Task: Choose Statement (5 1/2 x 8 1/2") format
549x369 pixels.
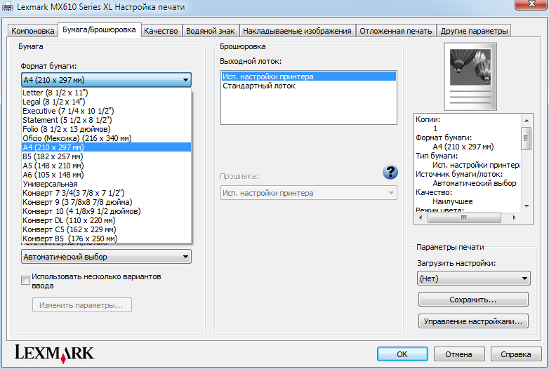Action: coord(107,120)
